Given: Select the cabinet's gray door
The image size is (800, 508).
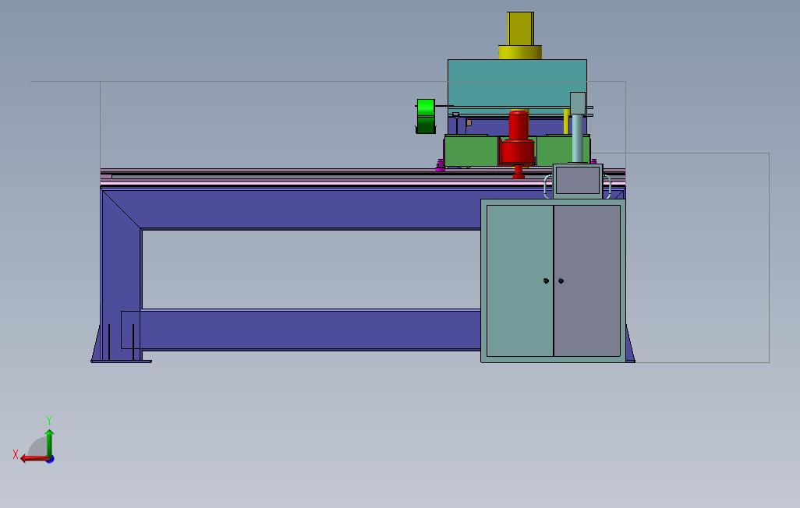Looking at the screenshot, I should (587, 280).
